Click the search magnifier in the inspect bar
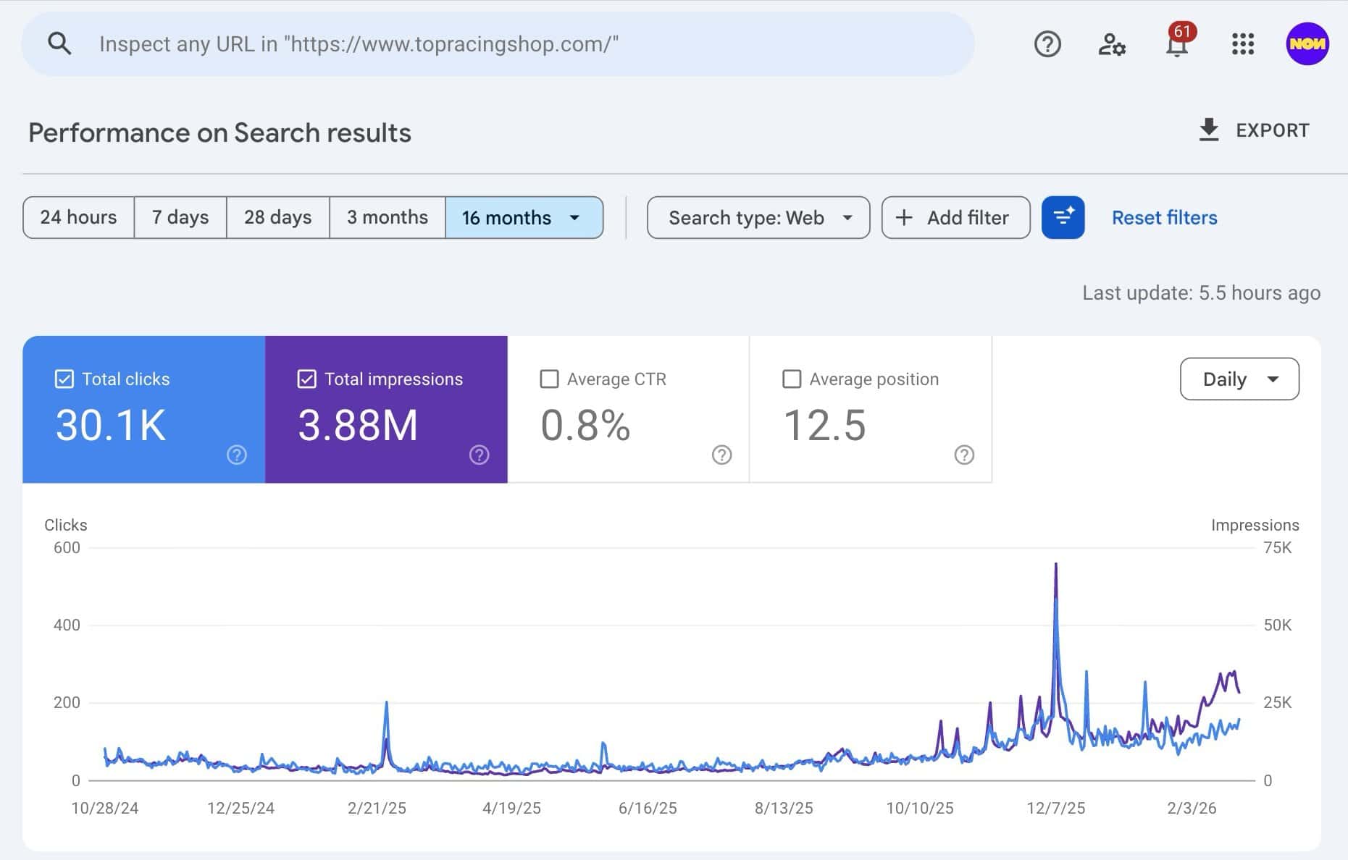This screenshot has height=860, width=1348. tap(60, 43)
